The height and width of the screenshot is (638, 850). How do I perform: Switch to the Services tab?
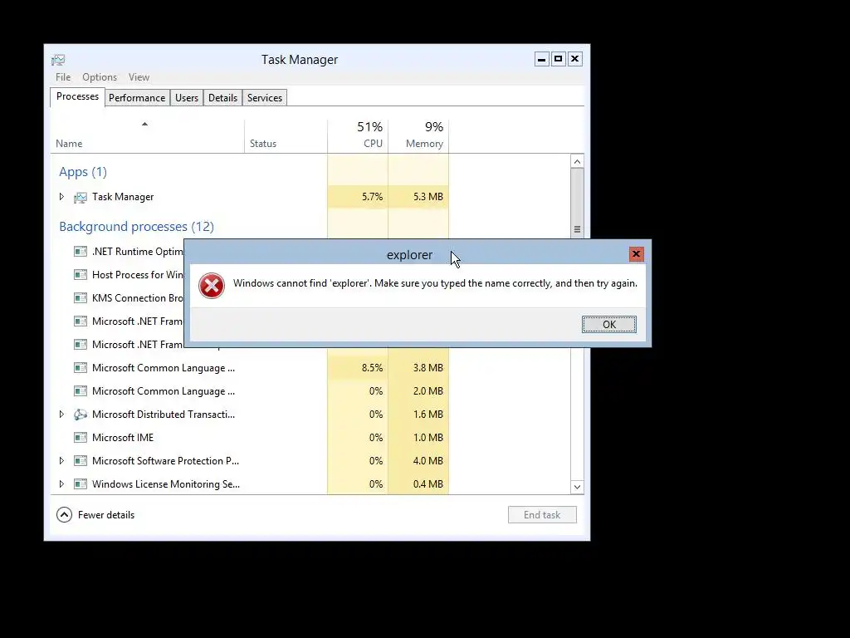coord(265,98)
